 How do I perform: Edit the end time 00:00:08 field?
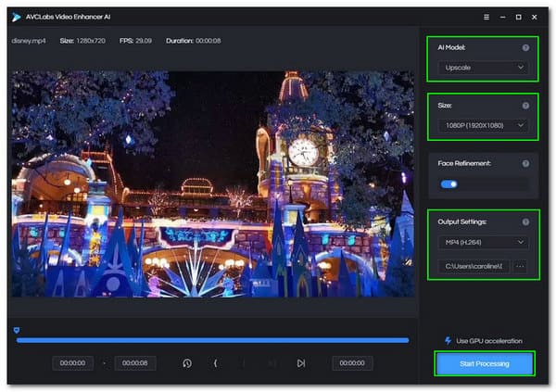coord(135,363)
